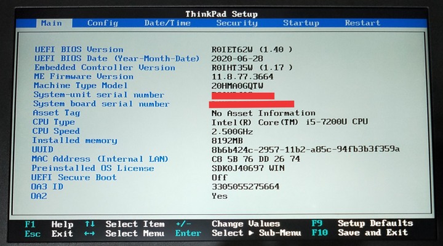Open the Date/Time tab
Viewport: 443px width, 246px height.
(x=167, y=23)
